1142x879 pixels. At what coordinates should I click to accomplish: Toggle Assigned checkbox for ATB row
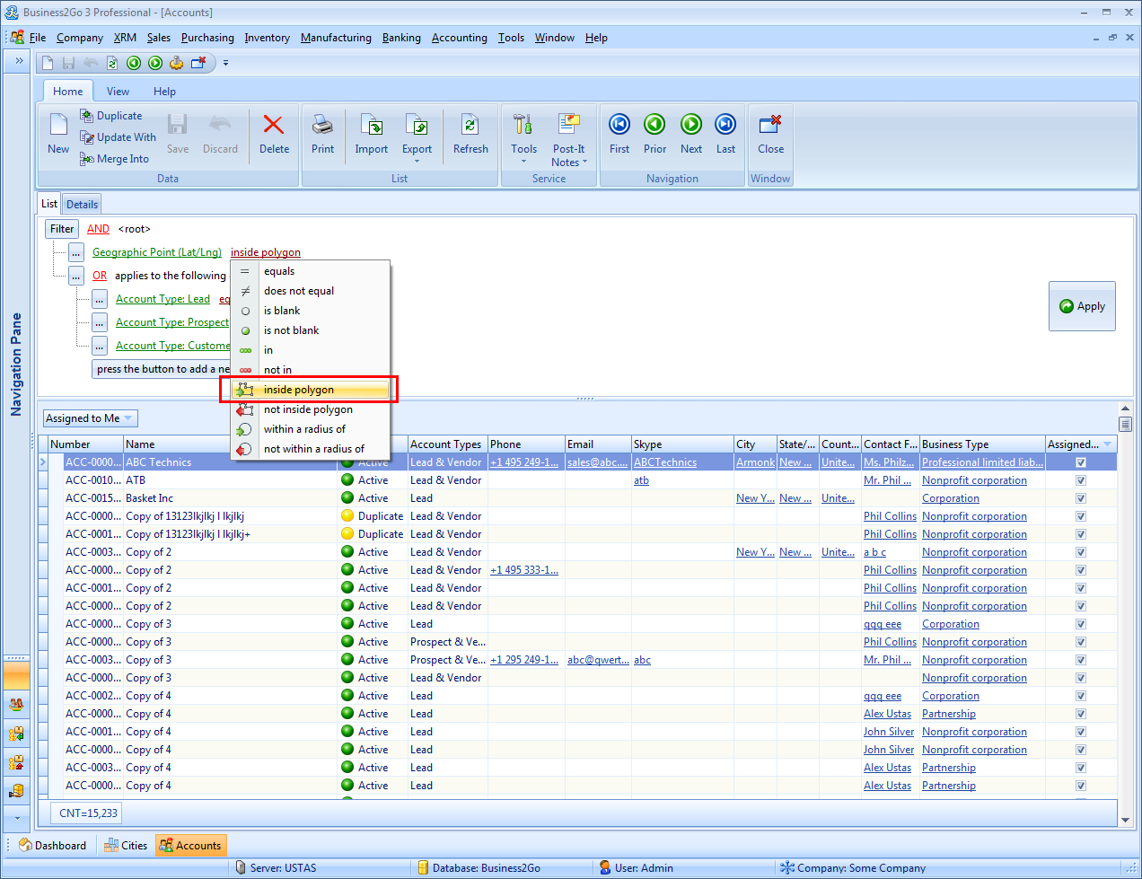pyautogui.click(x=1081, y=480)
